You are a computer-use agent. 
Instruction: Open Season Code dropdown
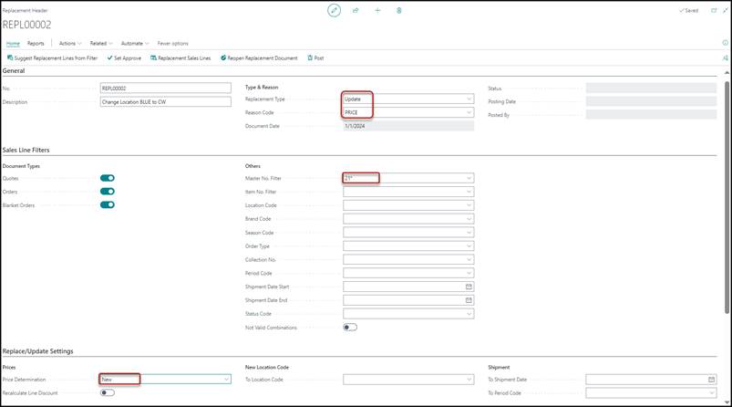[469, 232]
